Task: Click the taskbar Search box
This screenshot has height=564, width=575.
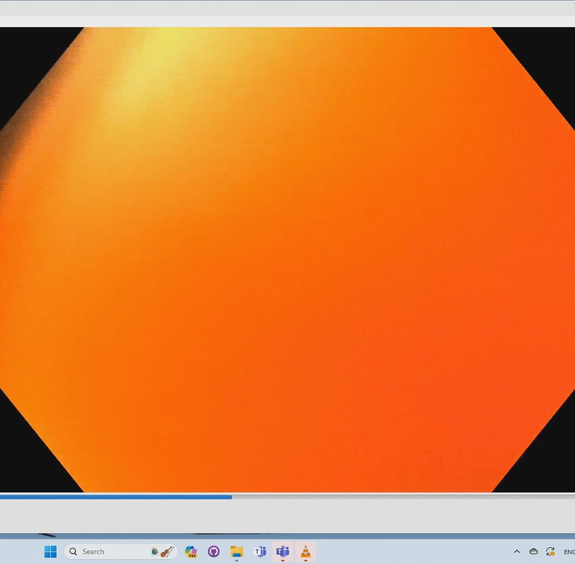Action: point(121,551)
